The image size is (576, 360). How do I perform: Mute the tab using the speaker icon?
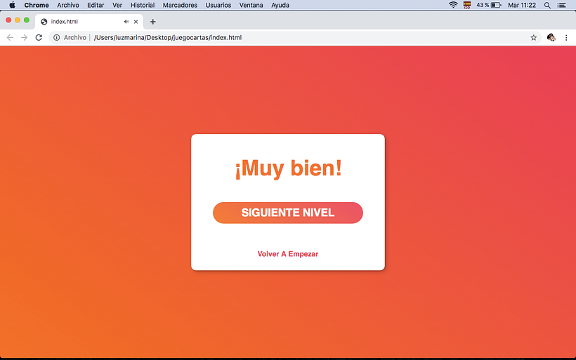click(126, 22)
